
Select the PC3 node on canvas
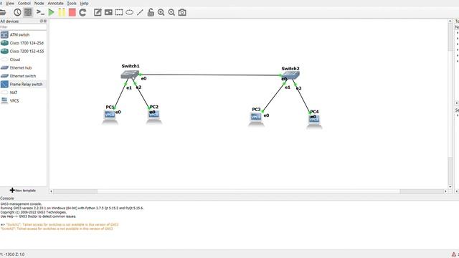click(x=256, y=120)
